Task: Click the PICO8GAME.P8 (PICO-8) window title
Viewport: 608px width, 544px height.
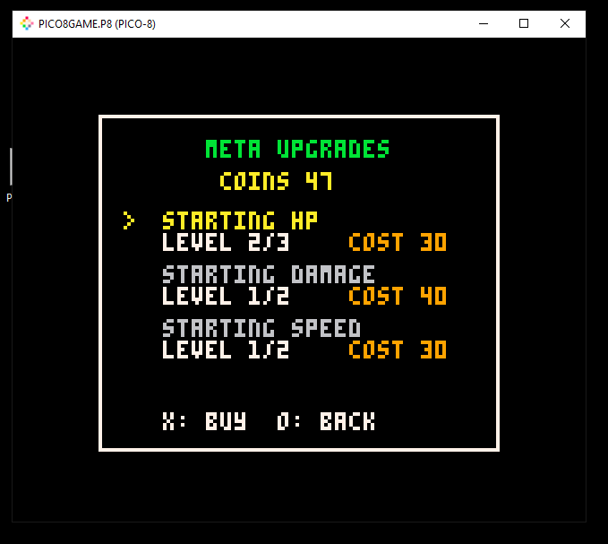Action: pyautogui.click(x=97, y=24)
